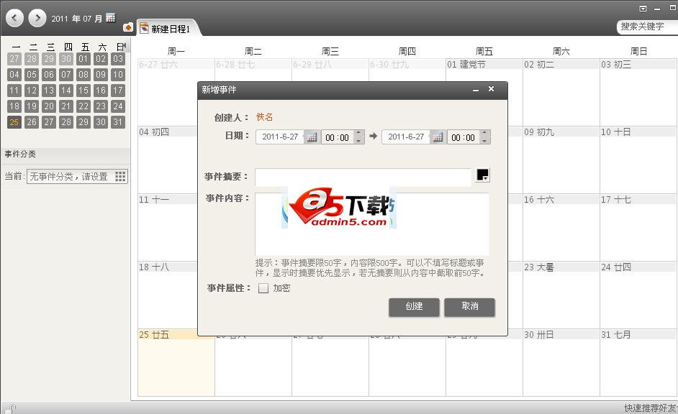
Task: Open end date calendar picker icon
Action: click(x=438, y=137)
